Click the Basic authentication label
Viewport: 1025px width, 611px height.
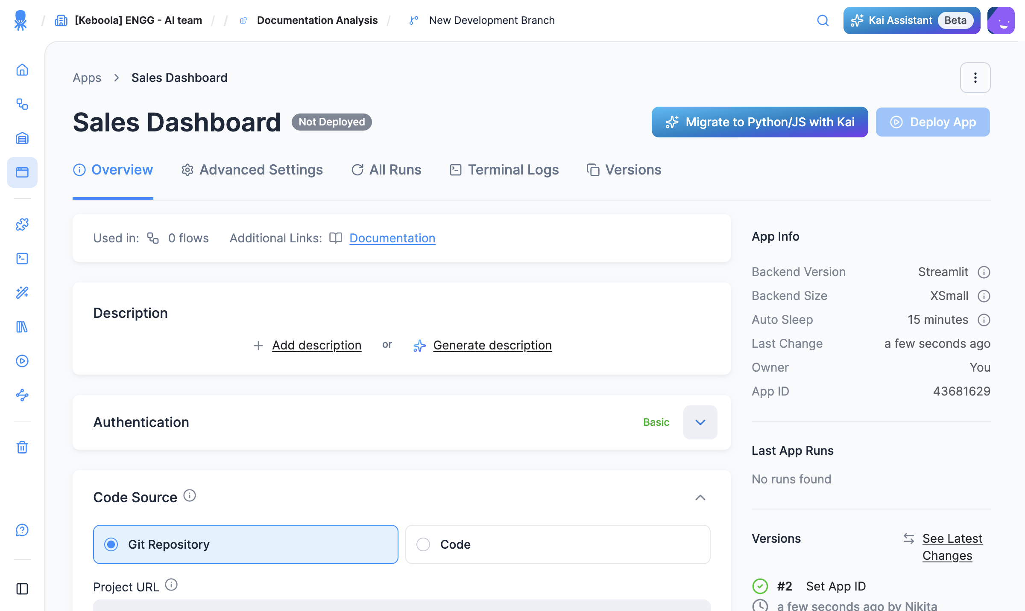pos(656,422)
